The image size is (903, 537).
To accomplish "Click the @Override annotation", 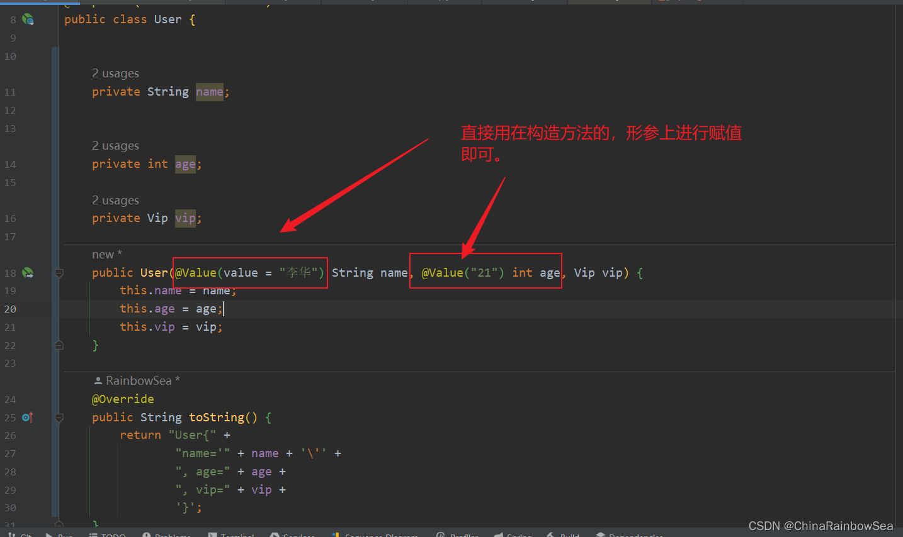I will point(123,399).
